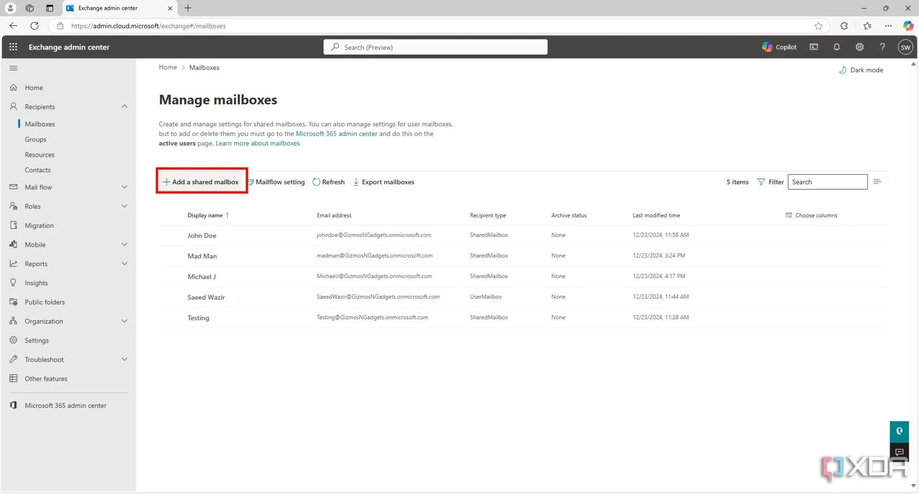Click the Search (Preview) box
The height and width of the screenshot is (494, 919).
tap(435, 47)
